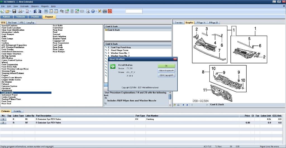Switch to the Overview tab
The width and height of the screenshot is (286, 148).
tap(178, 23)
